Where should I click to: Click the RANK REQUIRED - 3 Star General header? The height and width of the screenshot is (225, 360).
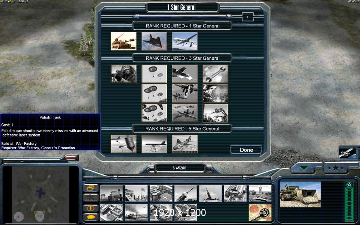183,58
